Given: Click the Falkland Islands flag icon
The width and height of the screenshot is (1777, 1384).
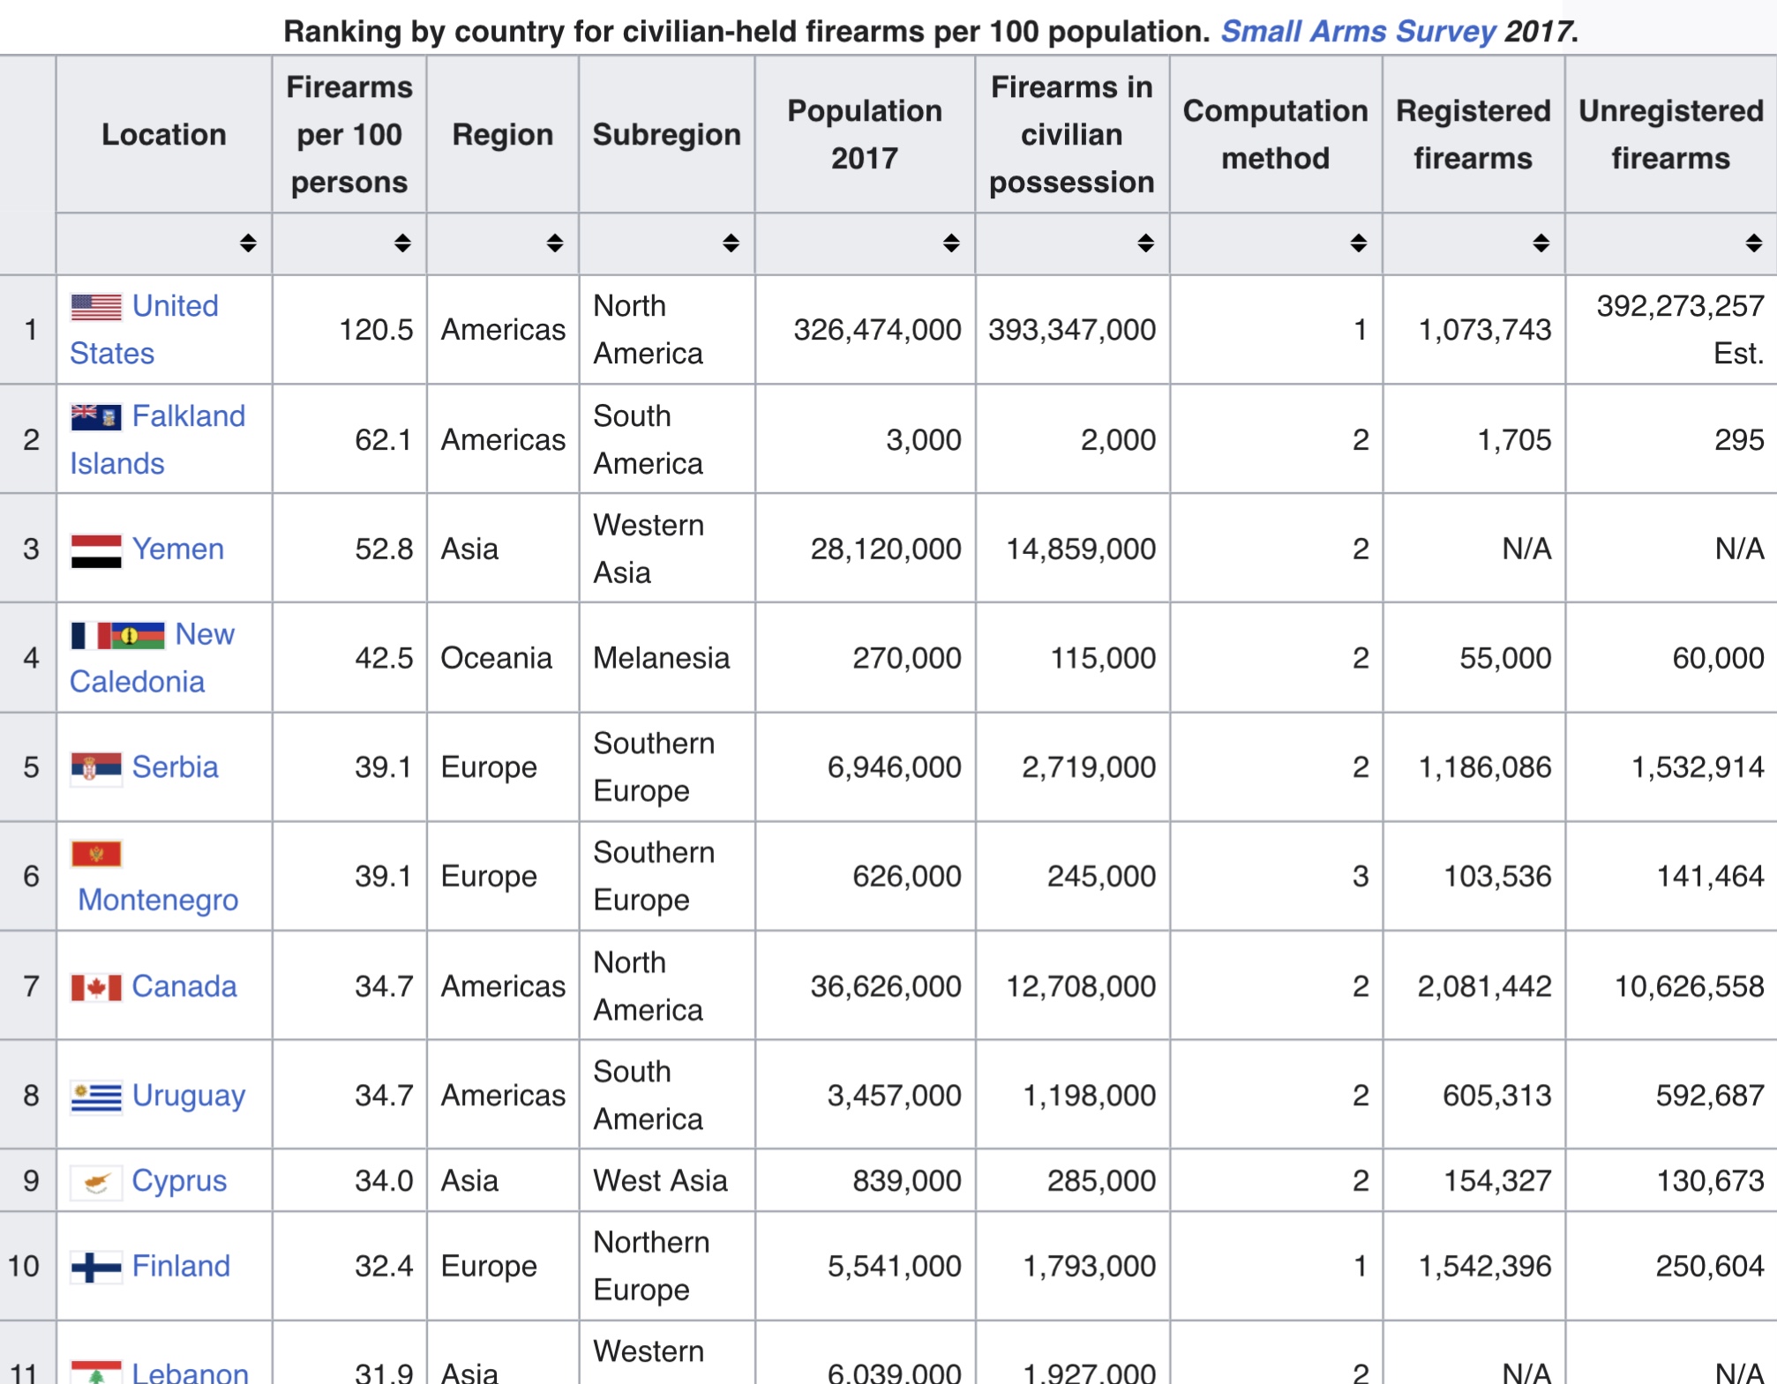Looking at the screenshot, I should tap(96, 416).
